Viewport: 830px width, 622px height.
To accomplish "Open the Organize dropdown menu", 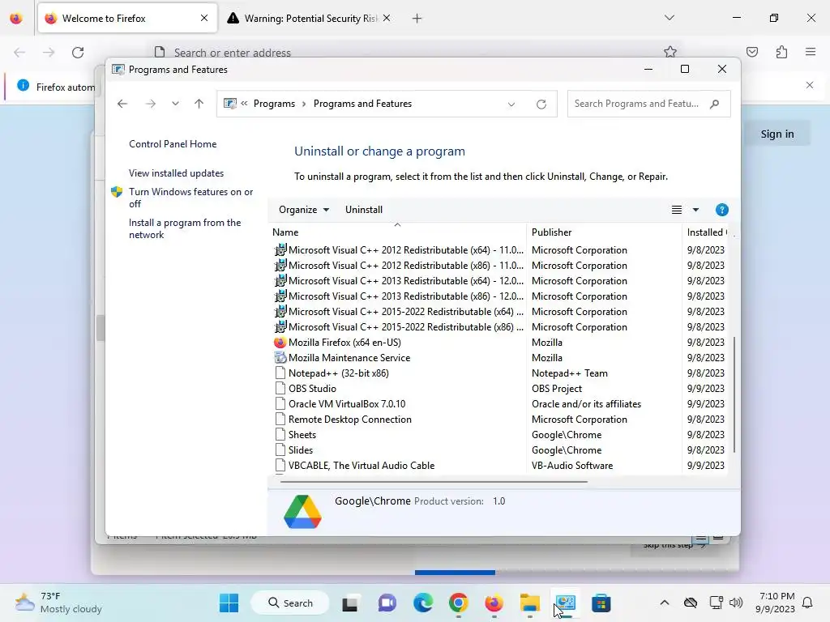I will pos(304,210).
